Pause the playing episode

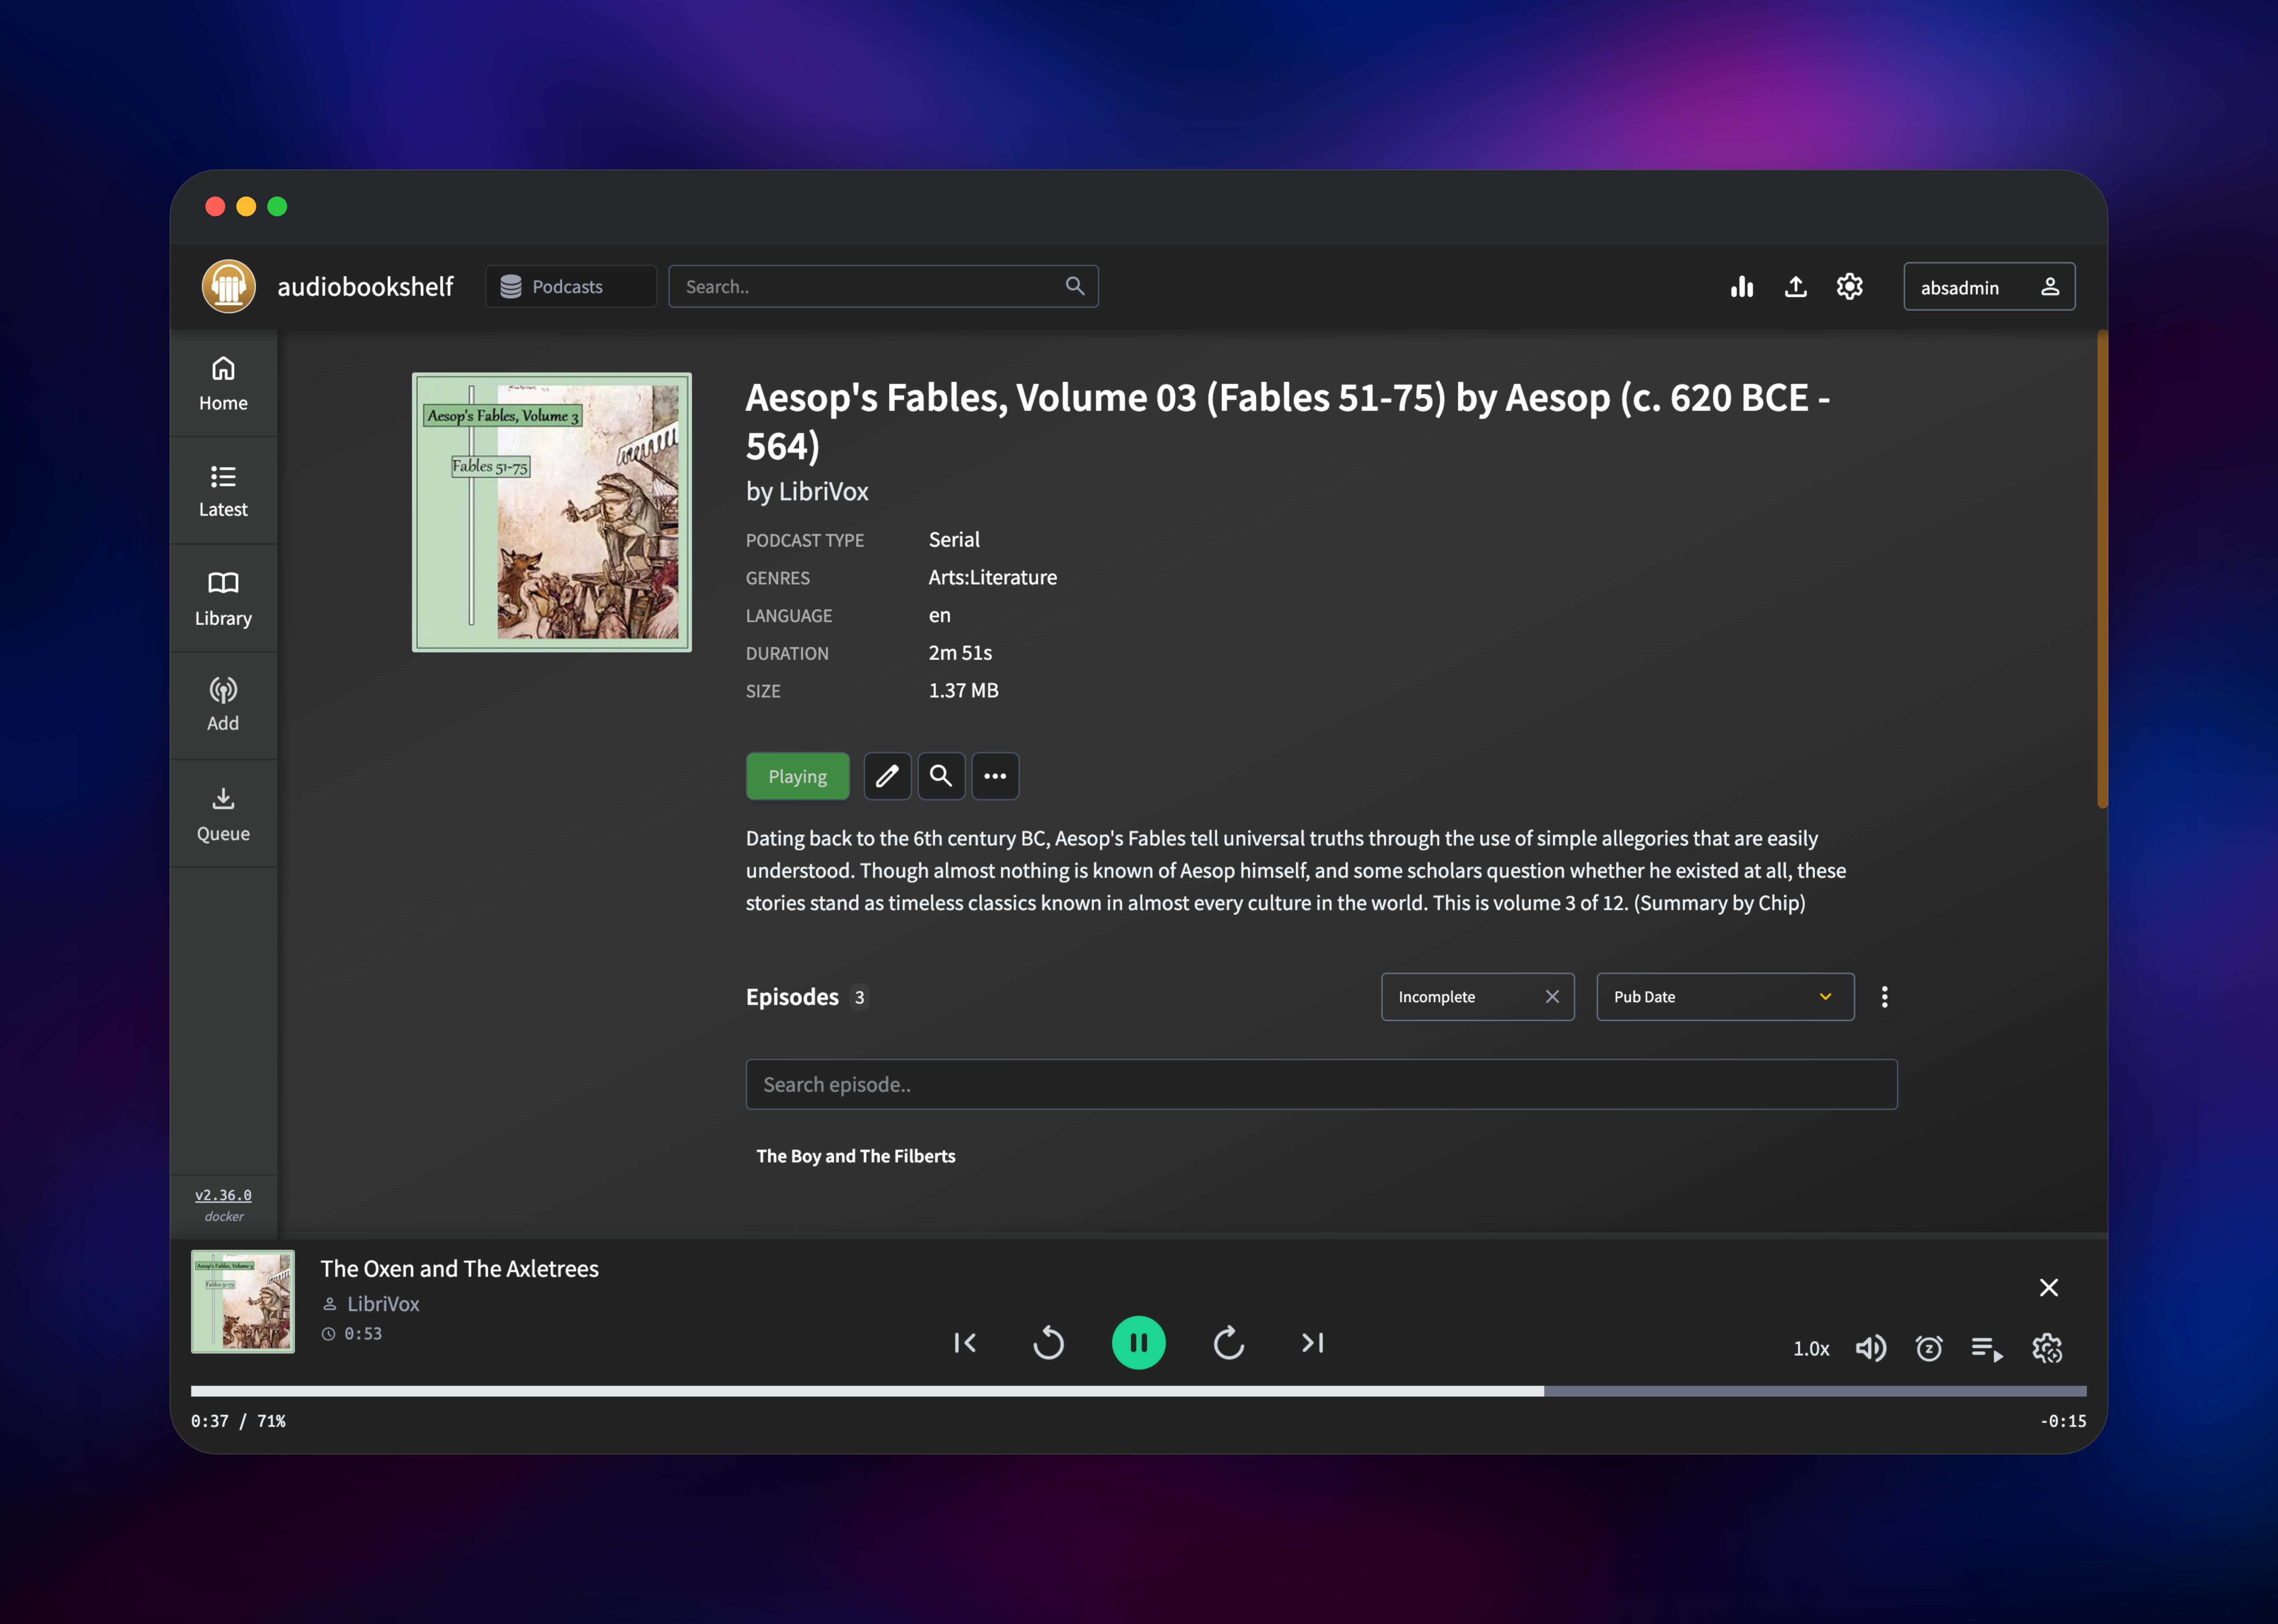point(1139,1343)
